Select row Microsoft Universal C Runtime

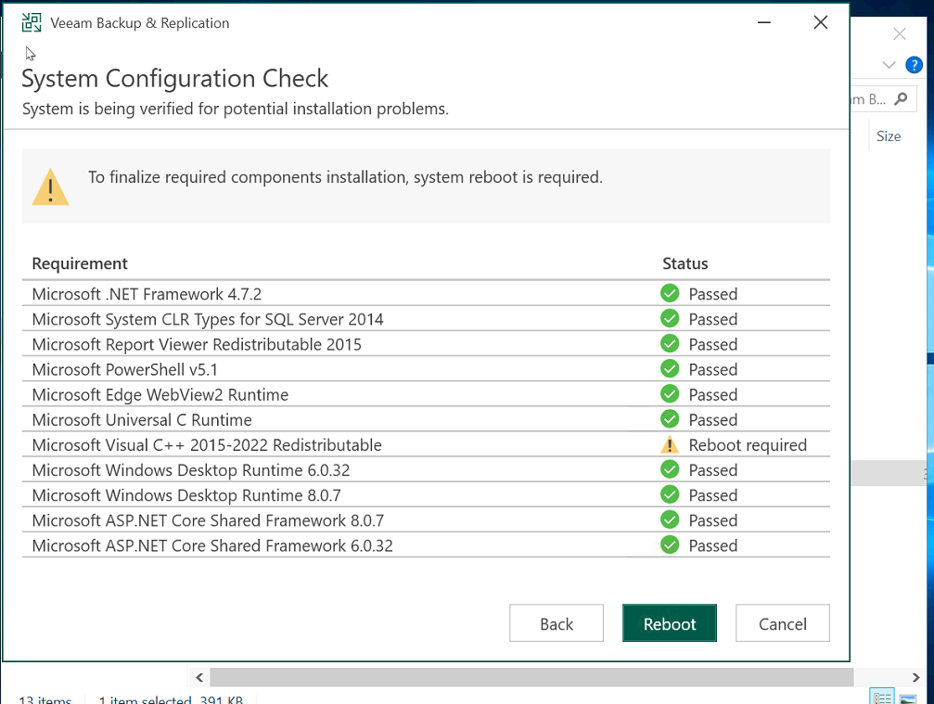[426, 419]
